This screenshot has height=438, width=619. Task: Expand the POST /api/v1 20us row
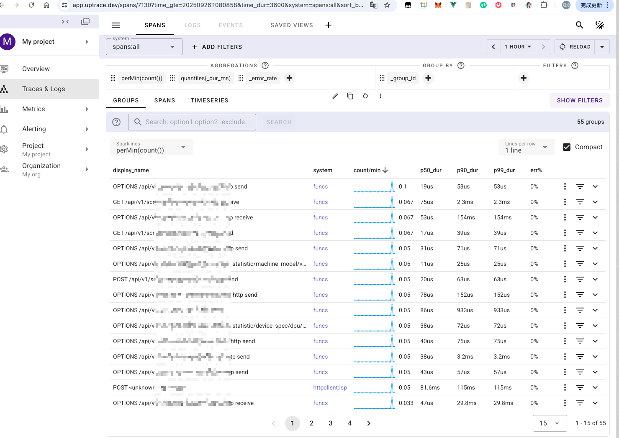[x=595, y=279]
